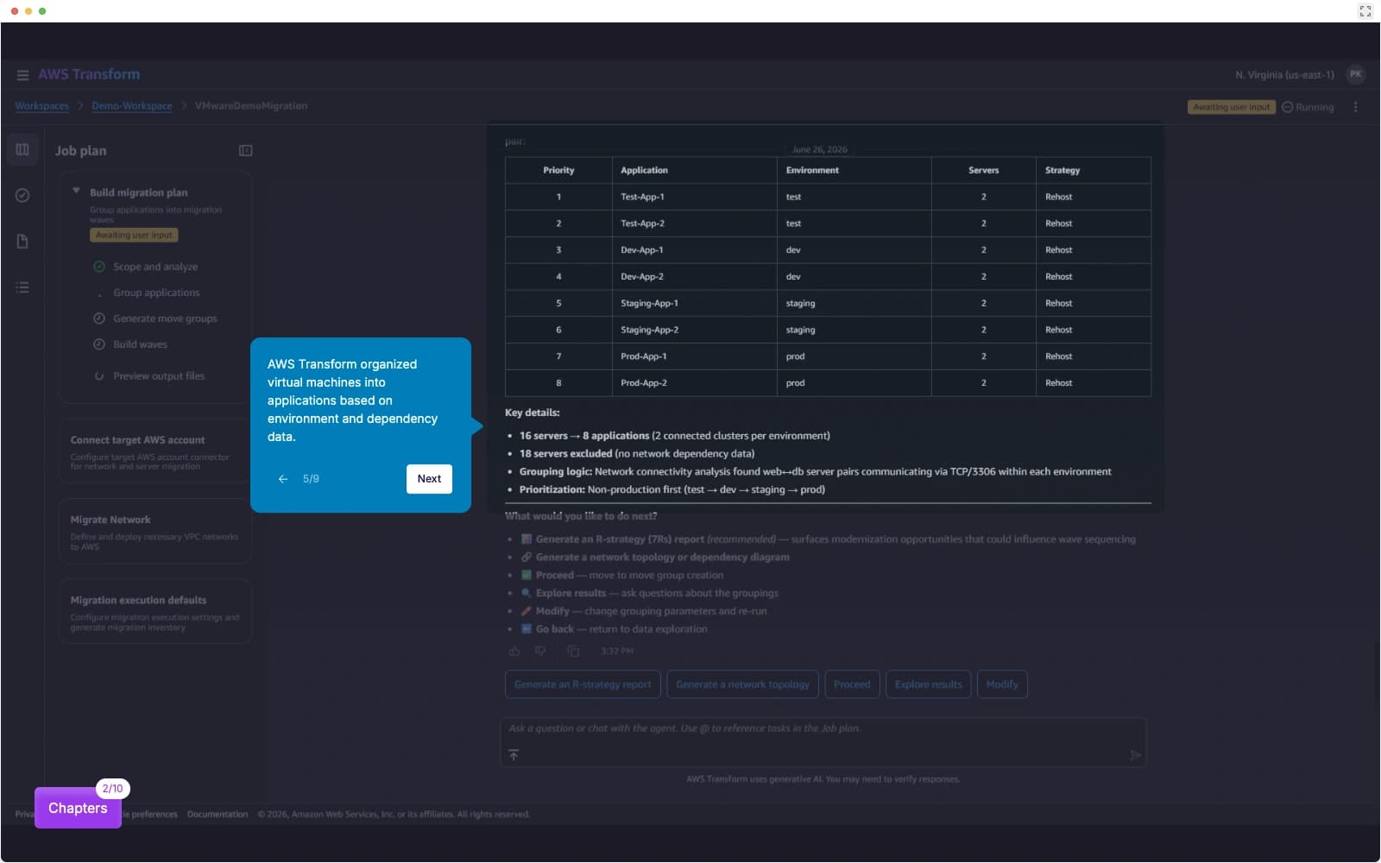Toggle fullscreen icon at top right
The width and height of the screenshot is (1381, 863).
(1365, 11)
